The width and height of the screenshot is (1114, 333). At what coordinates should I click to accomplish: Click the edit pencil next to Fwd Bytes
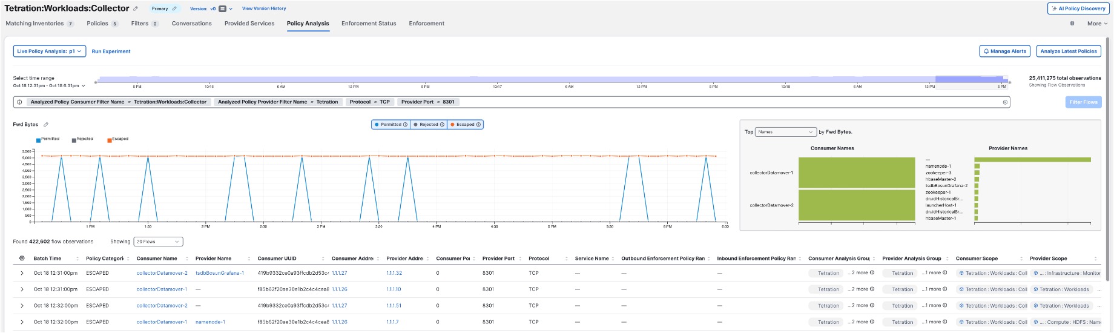(x=46, y=125)
